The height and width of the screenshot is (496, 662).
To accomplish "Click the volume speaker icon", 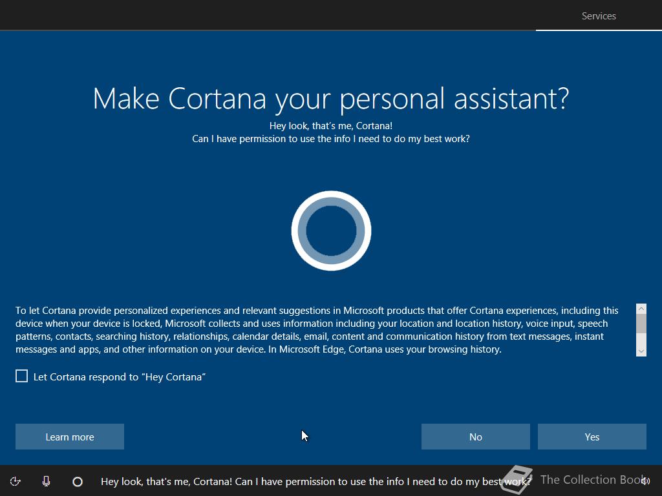I will 646,481.
